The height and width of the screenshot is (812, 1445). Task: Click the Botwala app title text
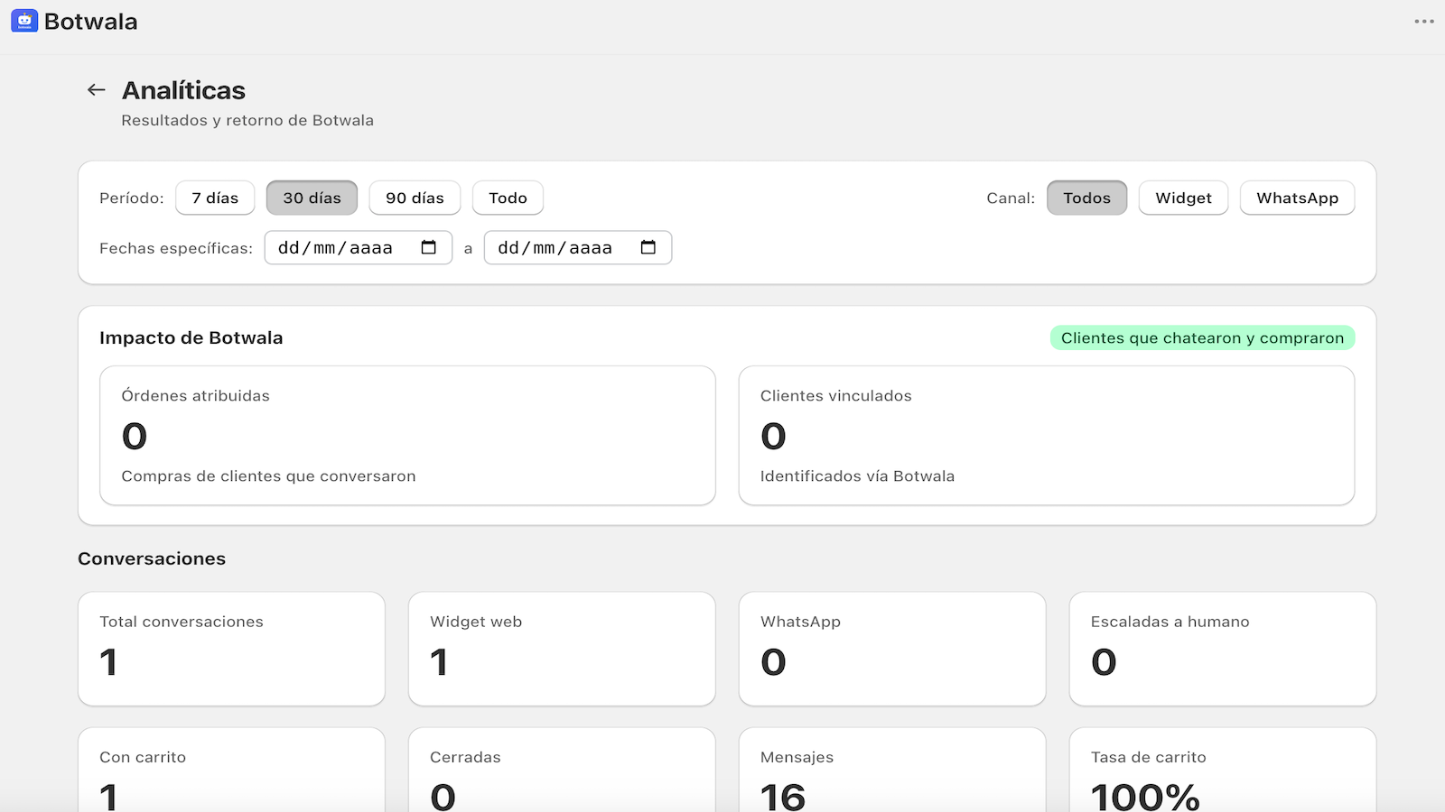point(90,22)
